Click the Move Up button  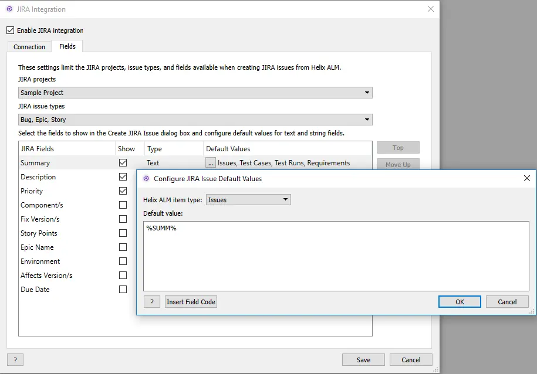[x=398, y=165]
